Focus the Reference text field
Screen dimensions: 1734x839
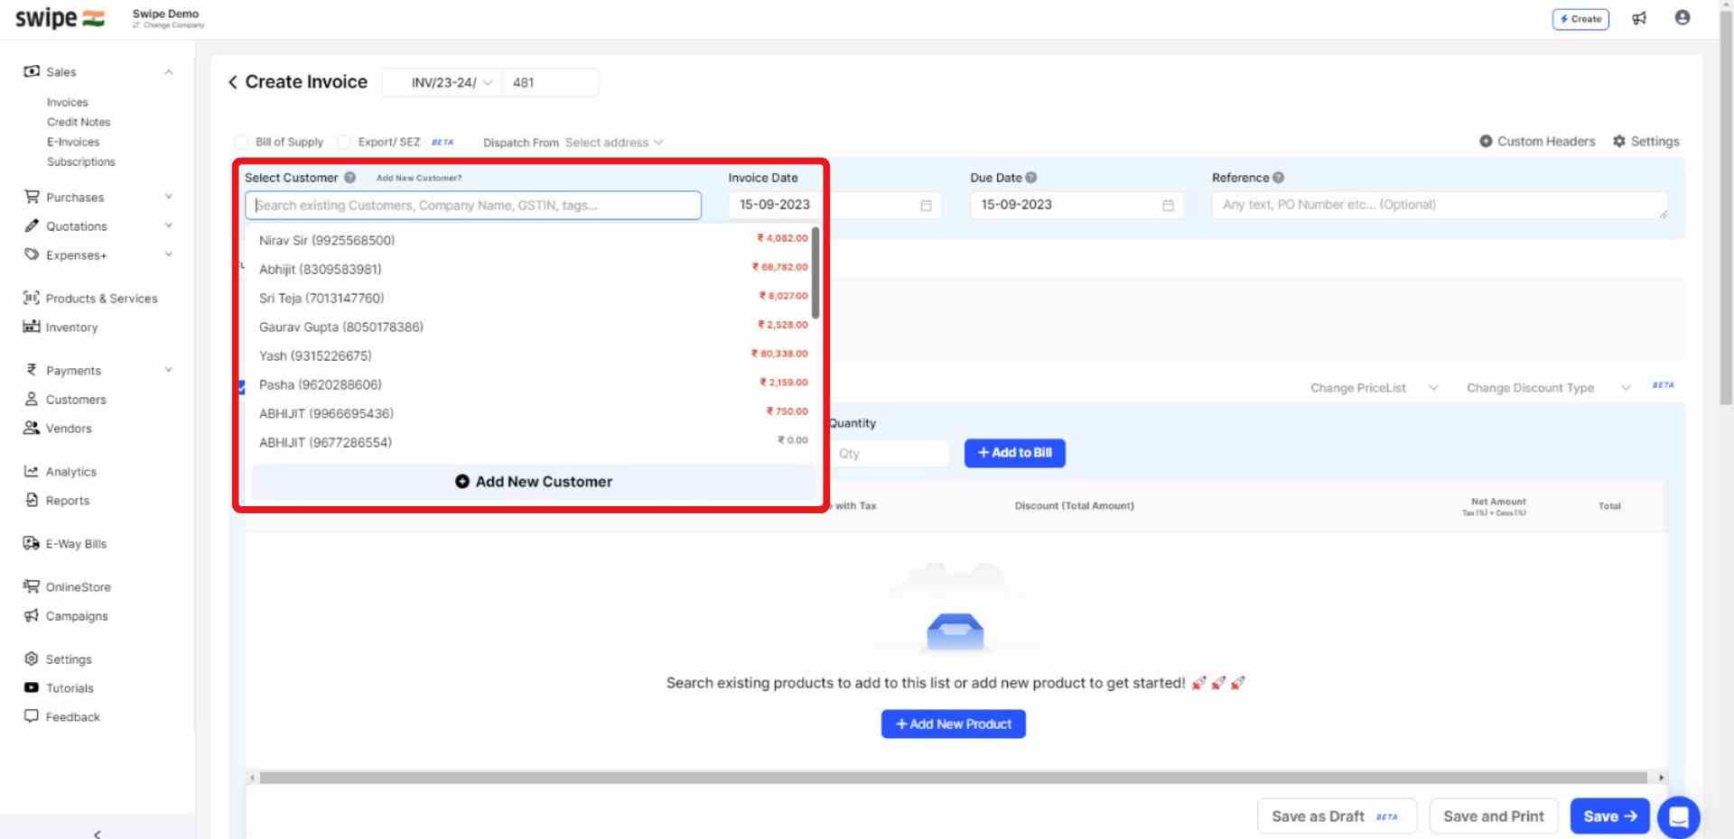1440,205
